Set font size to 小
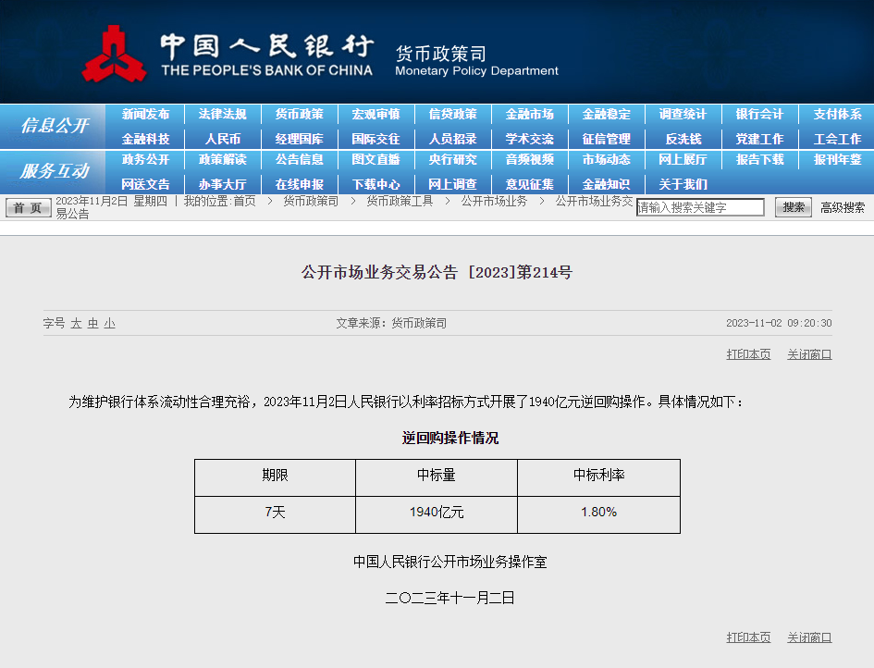 tap(110, 324)
